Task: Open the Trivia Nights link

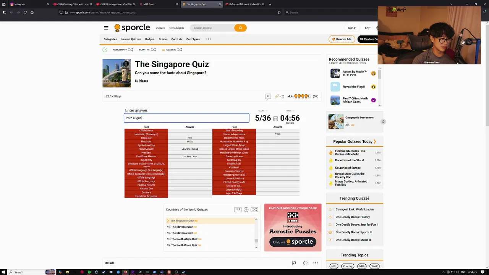Action: (176, 28)
